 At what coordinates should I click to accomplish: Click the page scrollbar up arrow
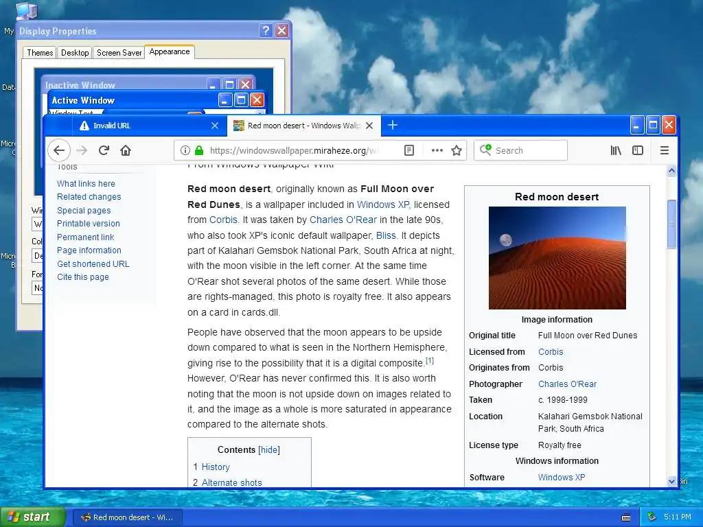(671, 170)
